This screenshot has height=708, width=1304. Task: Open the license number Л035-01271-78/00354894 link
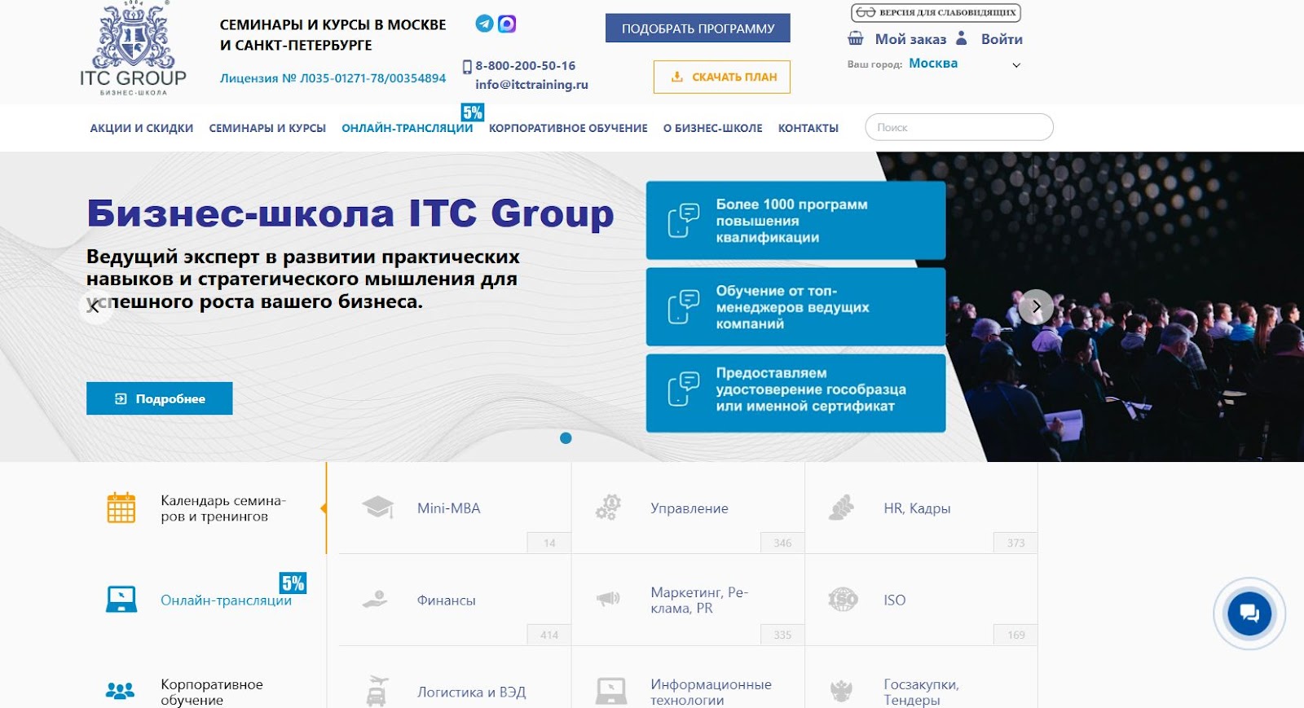[333, 78]
